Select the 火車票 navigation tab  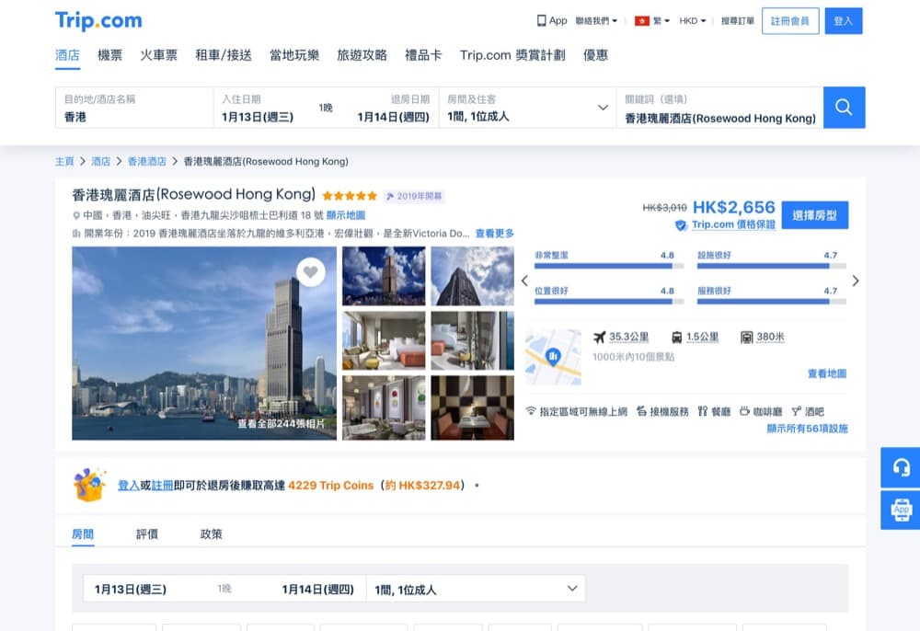tap(158, 55)
